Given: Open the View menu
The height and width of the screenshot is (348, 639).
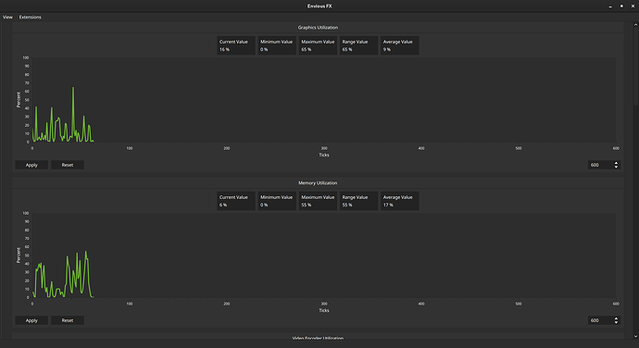Looking at the screenshot, I should 7,17.
